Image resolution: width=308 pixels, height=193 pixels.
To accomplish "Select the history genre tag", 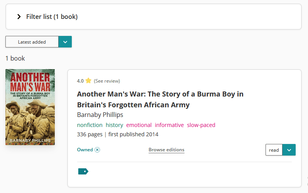I will pyautogui.click(x=114, y=125).
